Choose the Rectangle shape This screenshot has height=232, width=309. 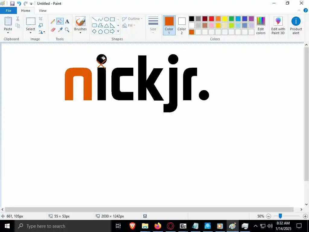(112, 19)
